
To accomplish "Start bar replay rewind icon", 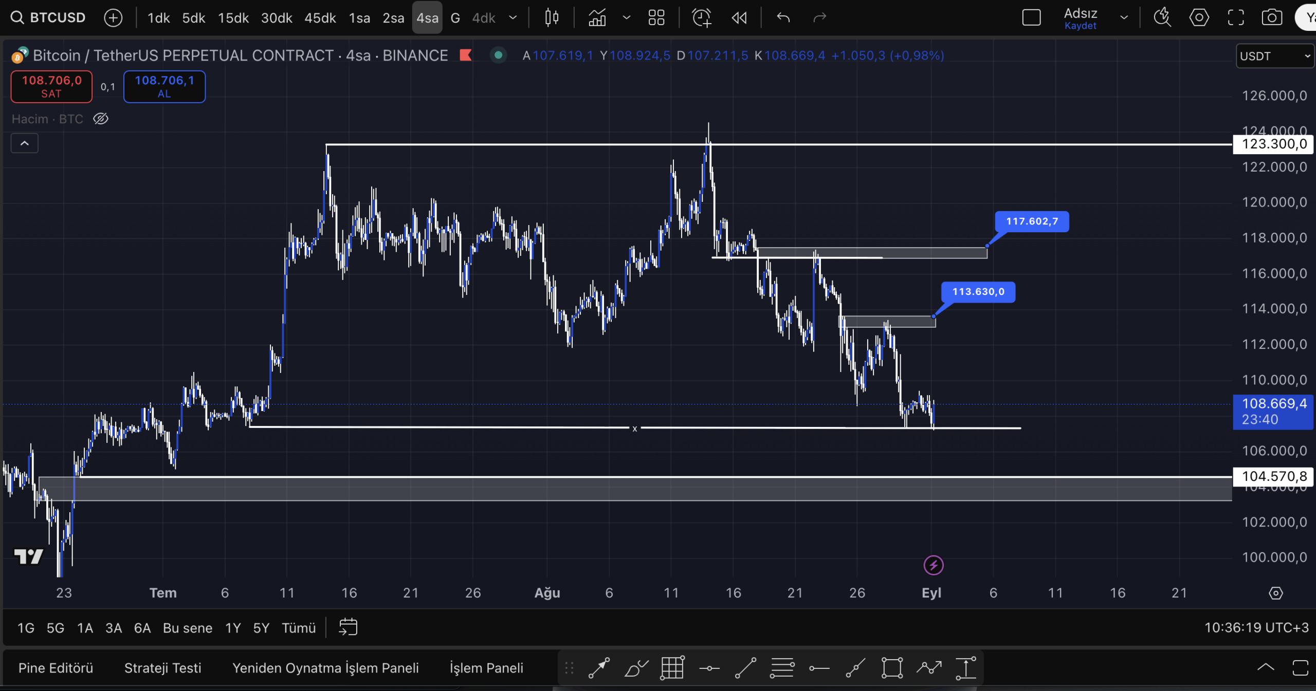I will 739,18.
